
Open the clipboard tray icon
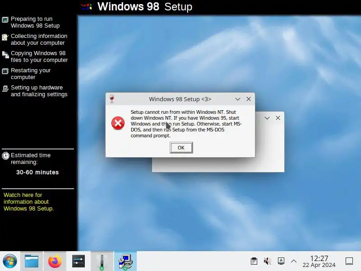pos(254,261)
